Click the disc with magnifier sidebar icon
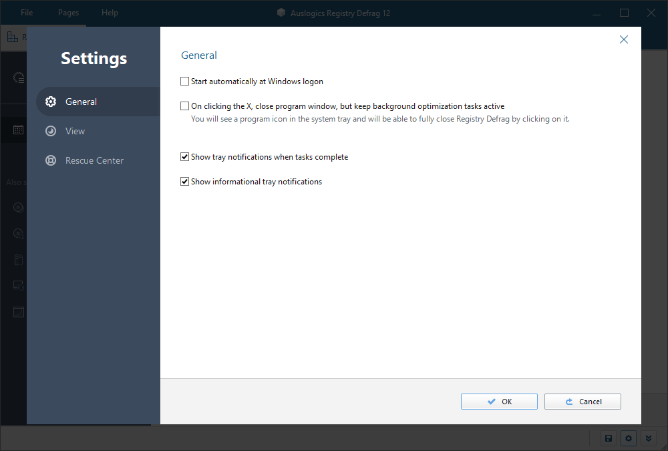 coord(18,233)
